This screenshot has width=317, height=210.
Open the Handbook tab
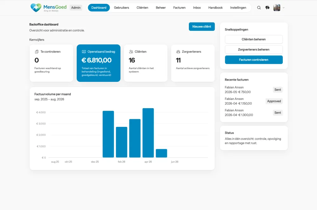(x=216, y=8)
